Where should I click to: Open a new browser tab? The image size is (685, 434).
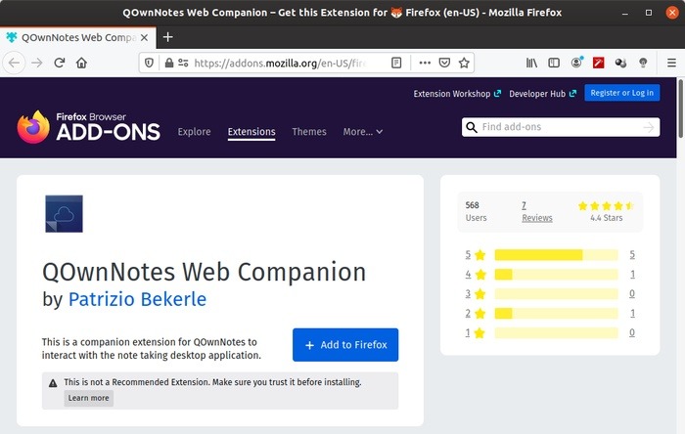(167, 37)
